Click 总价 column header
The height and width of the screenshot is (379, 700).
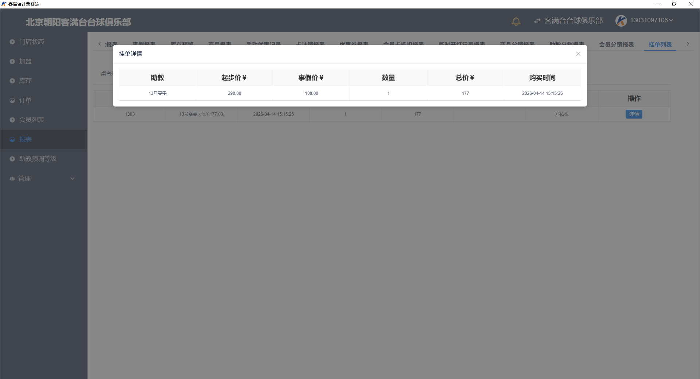click(x=465, y=78)
